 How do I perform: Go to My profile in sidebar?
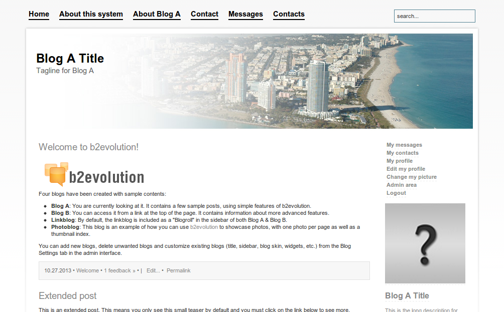pos(400,161)
